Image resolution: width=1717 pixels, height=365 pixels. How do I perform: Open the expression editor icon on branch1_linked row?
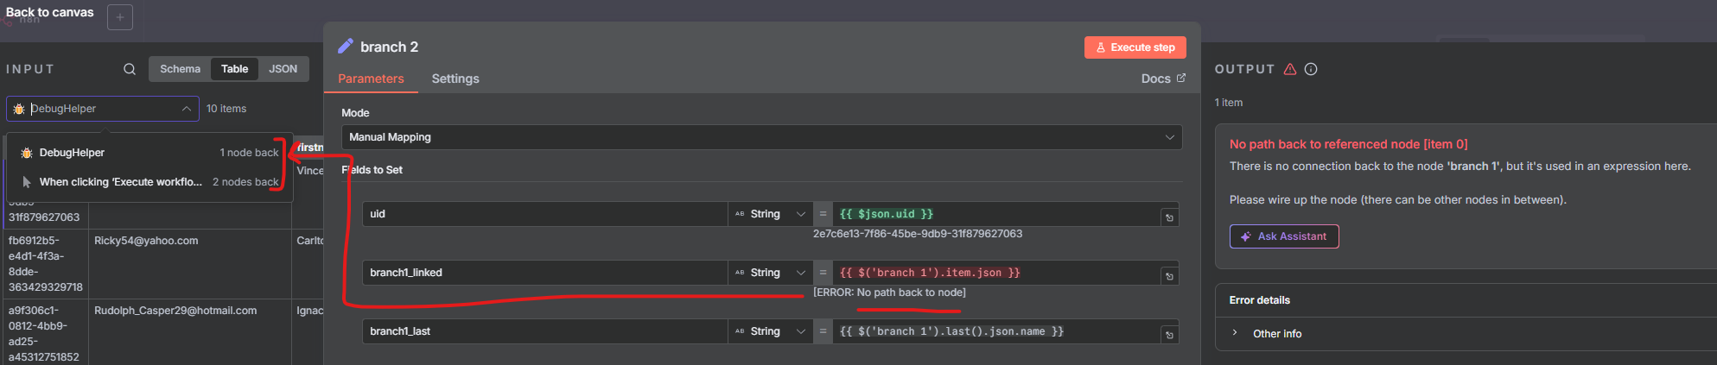(x=1169, y=276)
